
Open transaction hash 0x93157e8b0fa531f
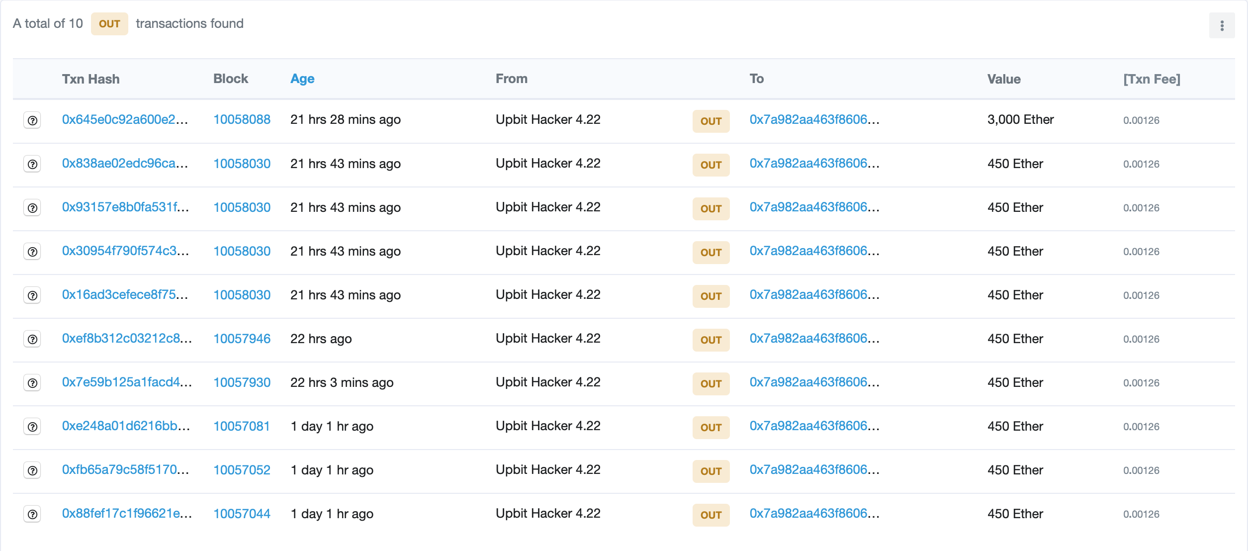pyautogui.click(x=125, y=207)
